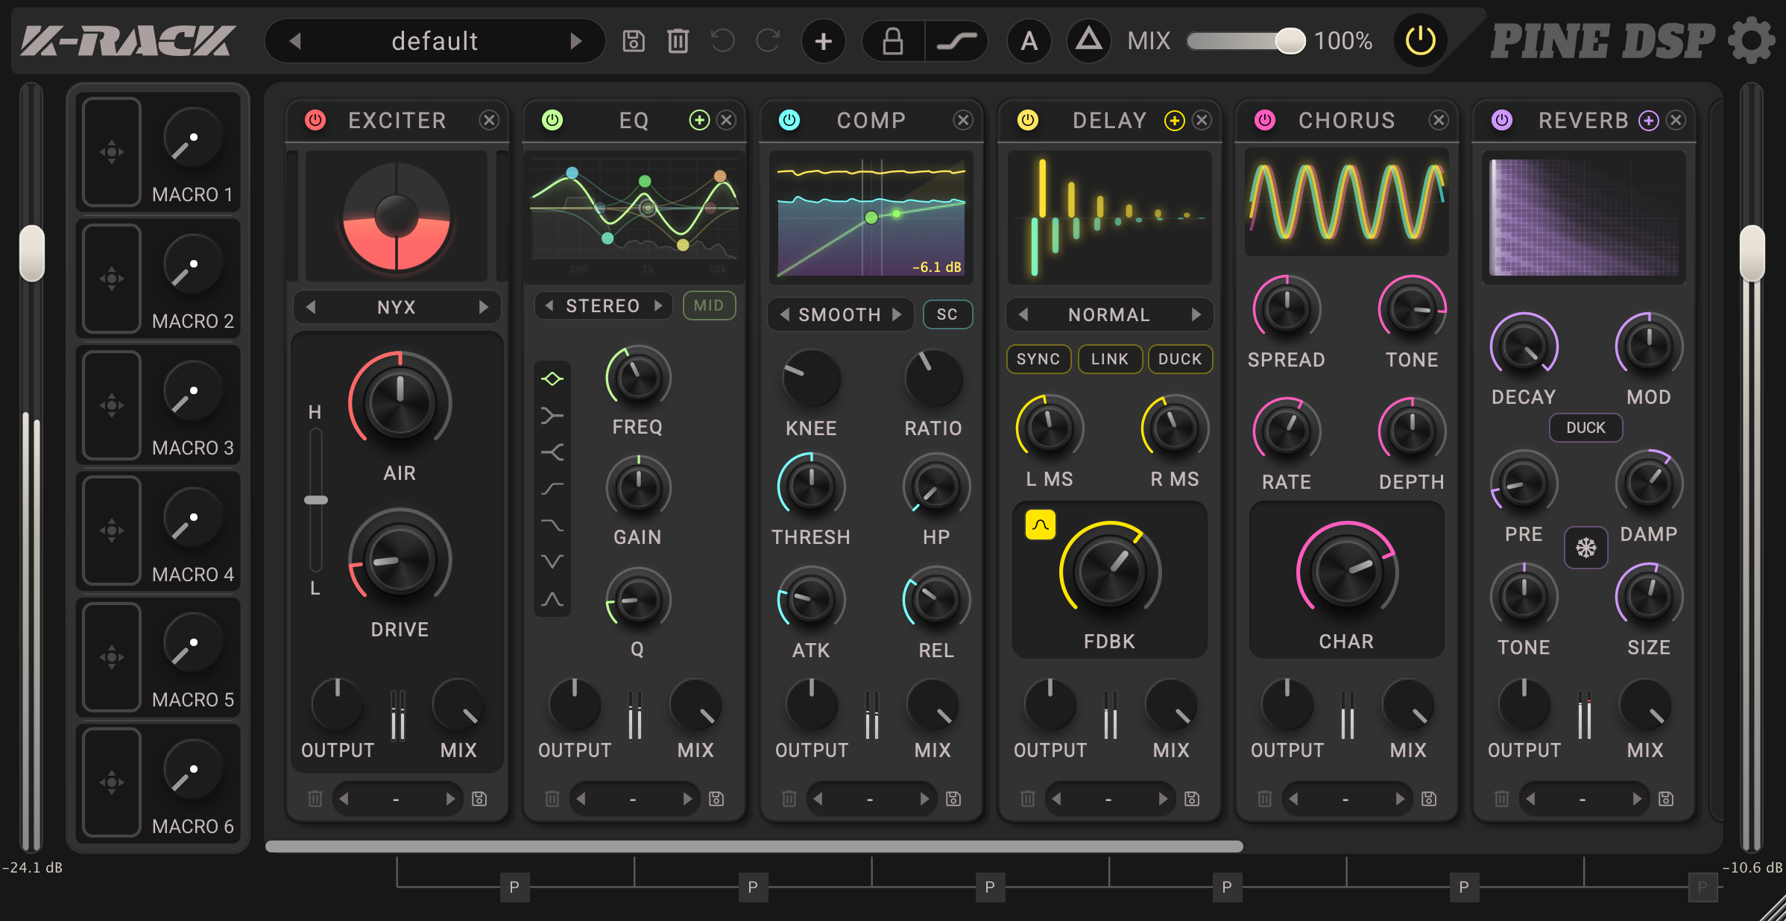Open the PINE DSP settings gear
This screenshot has width=1786, height=921.
click(x=1752, y=41)
